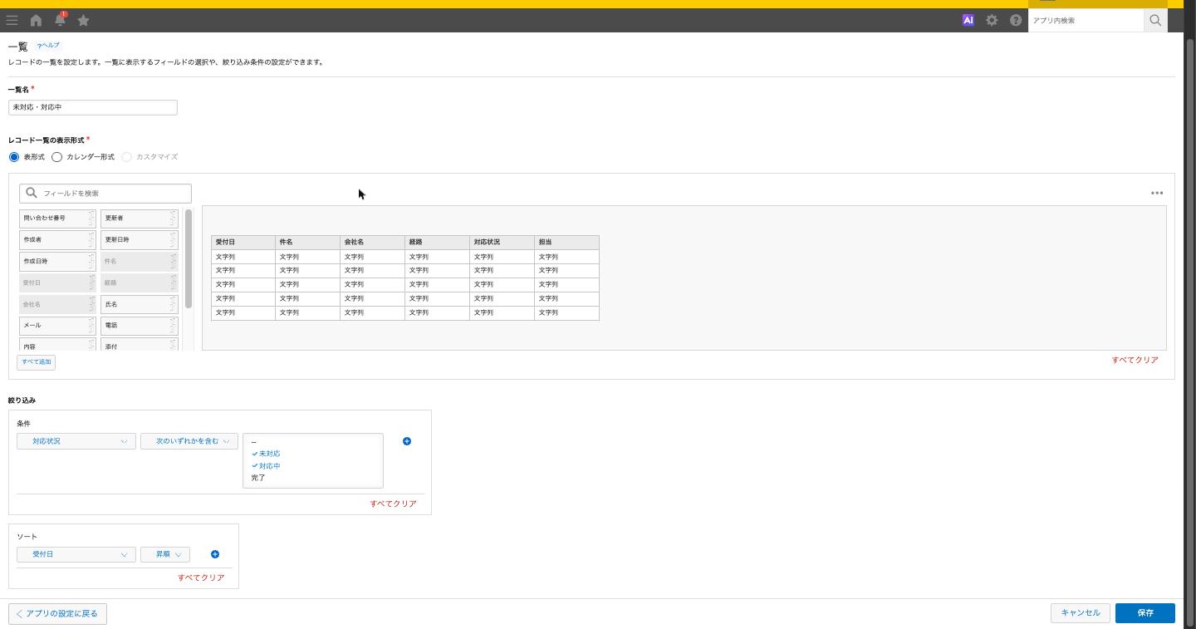1196x629 pixels.
Task: Open the 昇順 sort order dropdown
Action: [165, 554]
